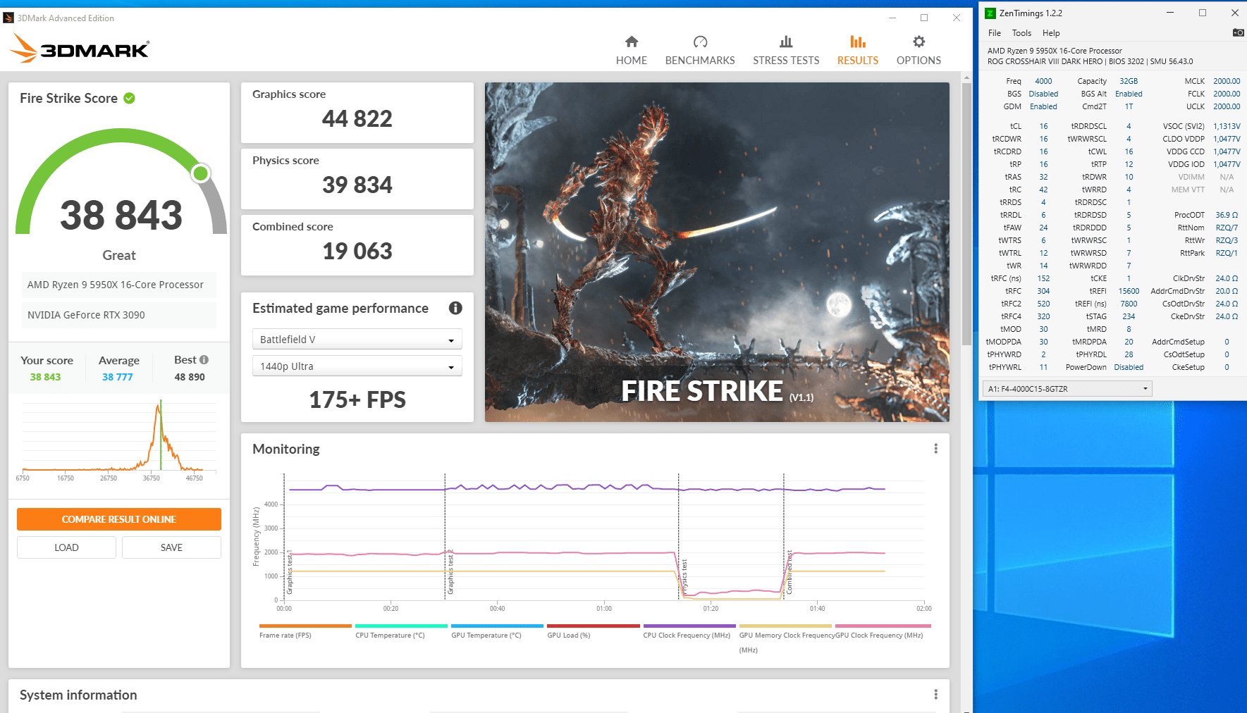Click the NVIDIA GeForce RTX 3090 label
This screenshot has height=713, width=1247.
coord(118,315)
